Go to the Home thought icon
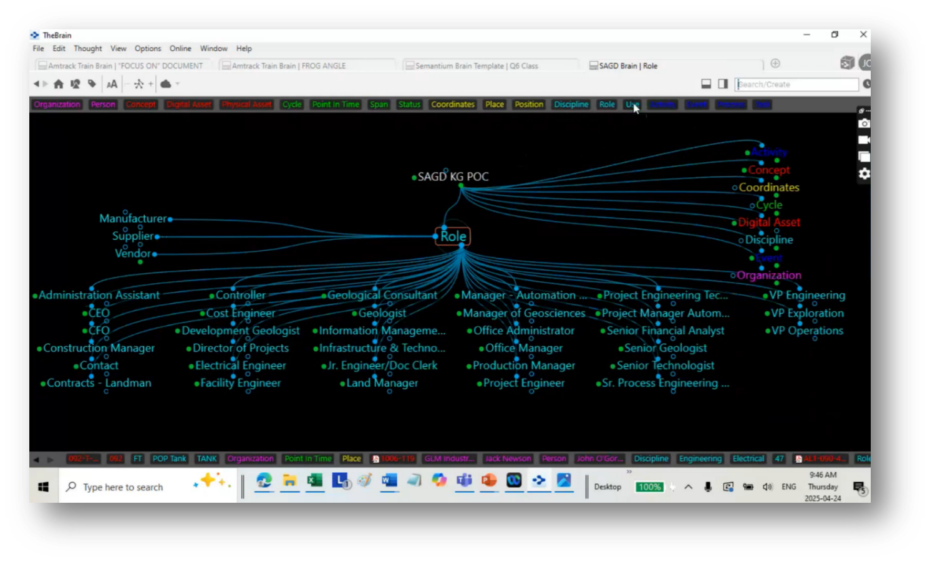The image size is (930, 562). [59, 84]
